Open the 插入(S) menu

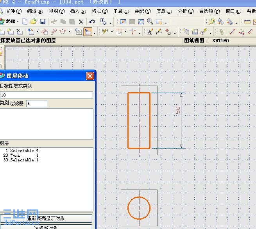click(x=78, y=11)
